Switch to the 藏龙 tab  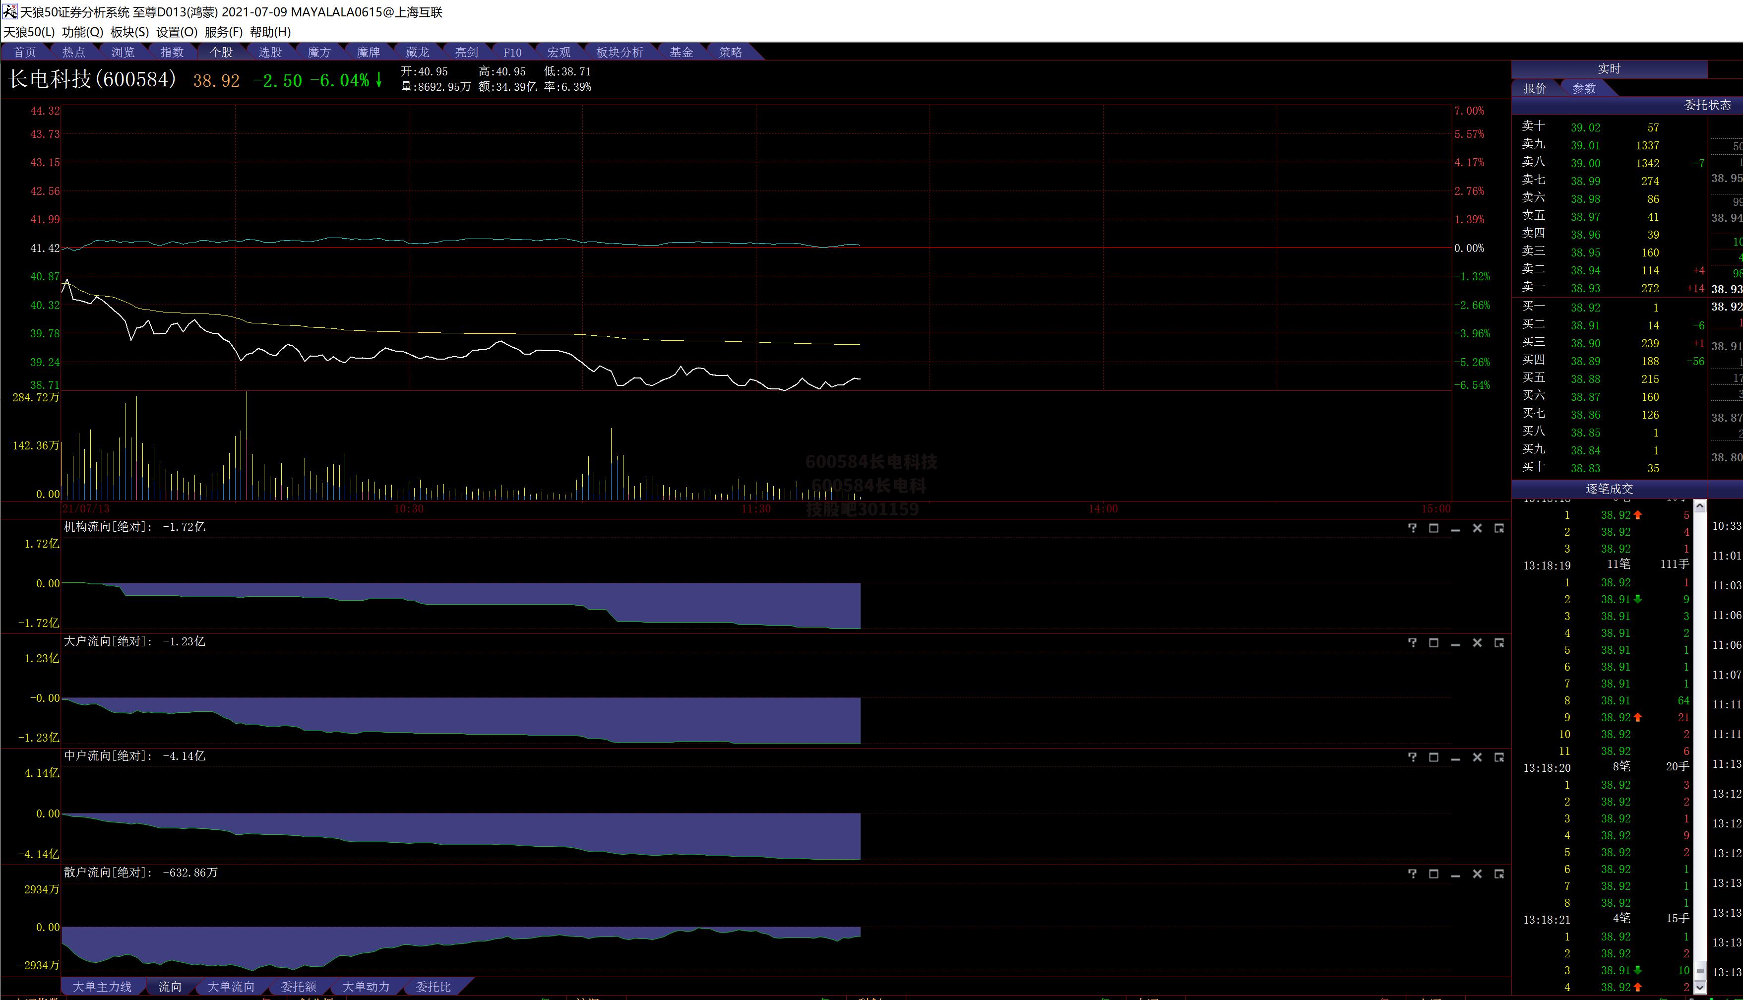tap(418, 52)
